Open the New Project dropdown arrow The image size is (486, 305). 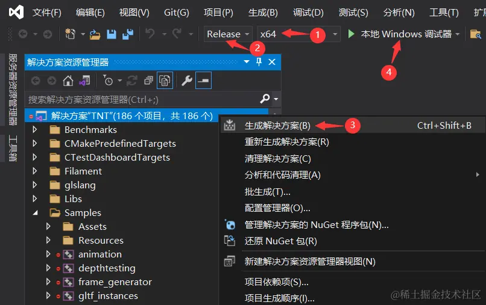coord(83,34)
